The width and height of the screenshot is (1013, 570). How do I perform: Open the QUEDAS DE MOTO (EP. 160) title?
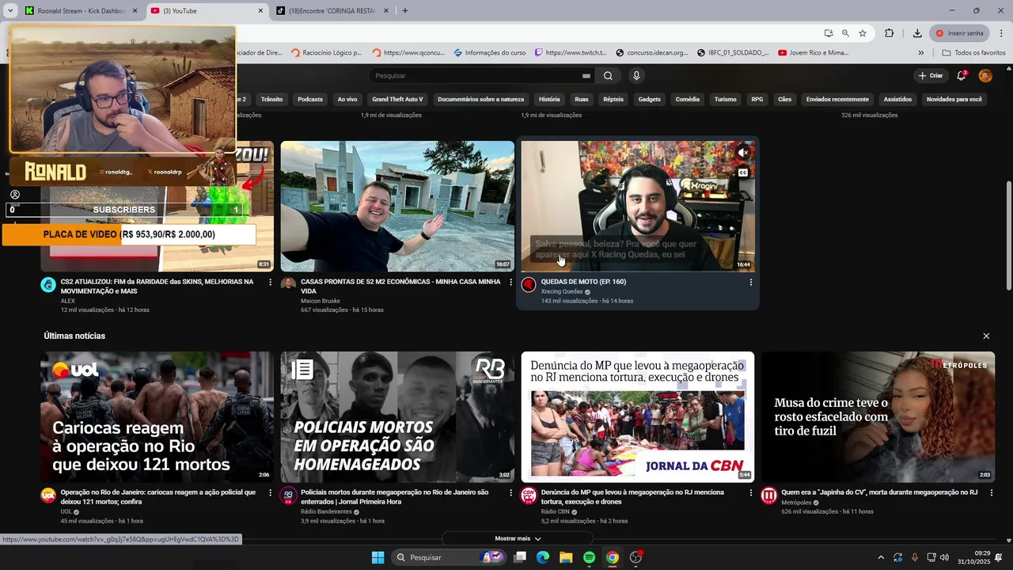click(583, 282)
